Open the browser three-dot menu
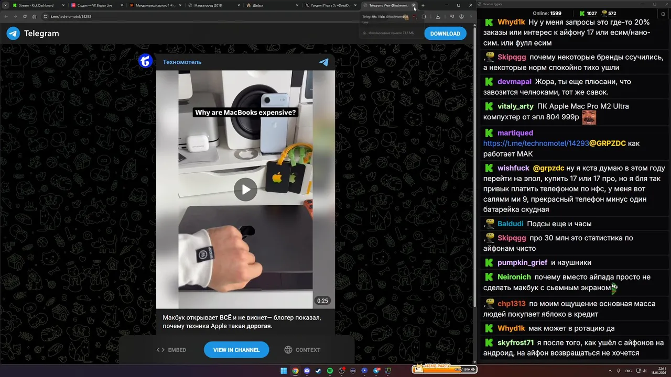Viewport: 671px width, 377px height. [470, 16]
